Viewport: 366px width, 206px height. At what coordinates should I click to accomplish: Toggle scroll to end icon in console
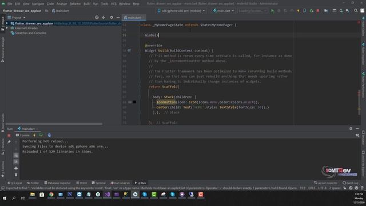[16, 161]
